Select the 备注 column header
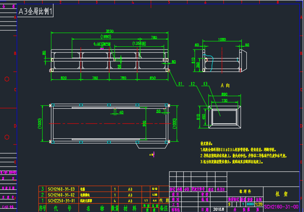This screenshot has width=304, height=212. point(164,208)
